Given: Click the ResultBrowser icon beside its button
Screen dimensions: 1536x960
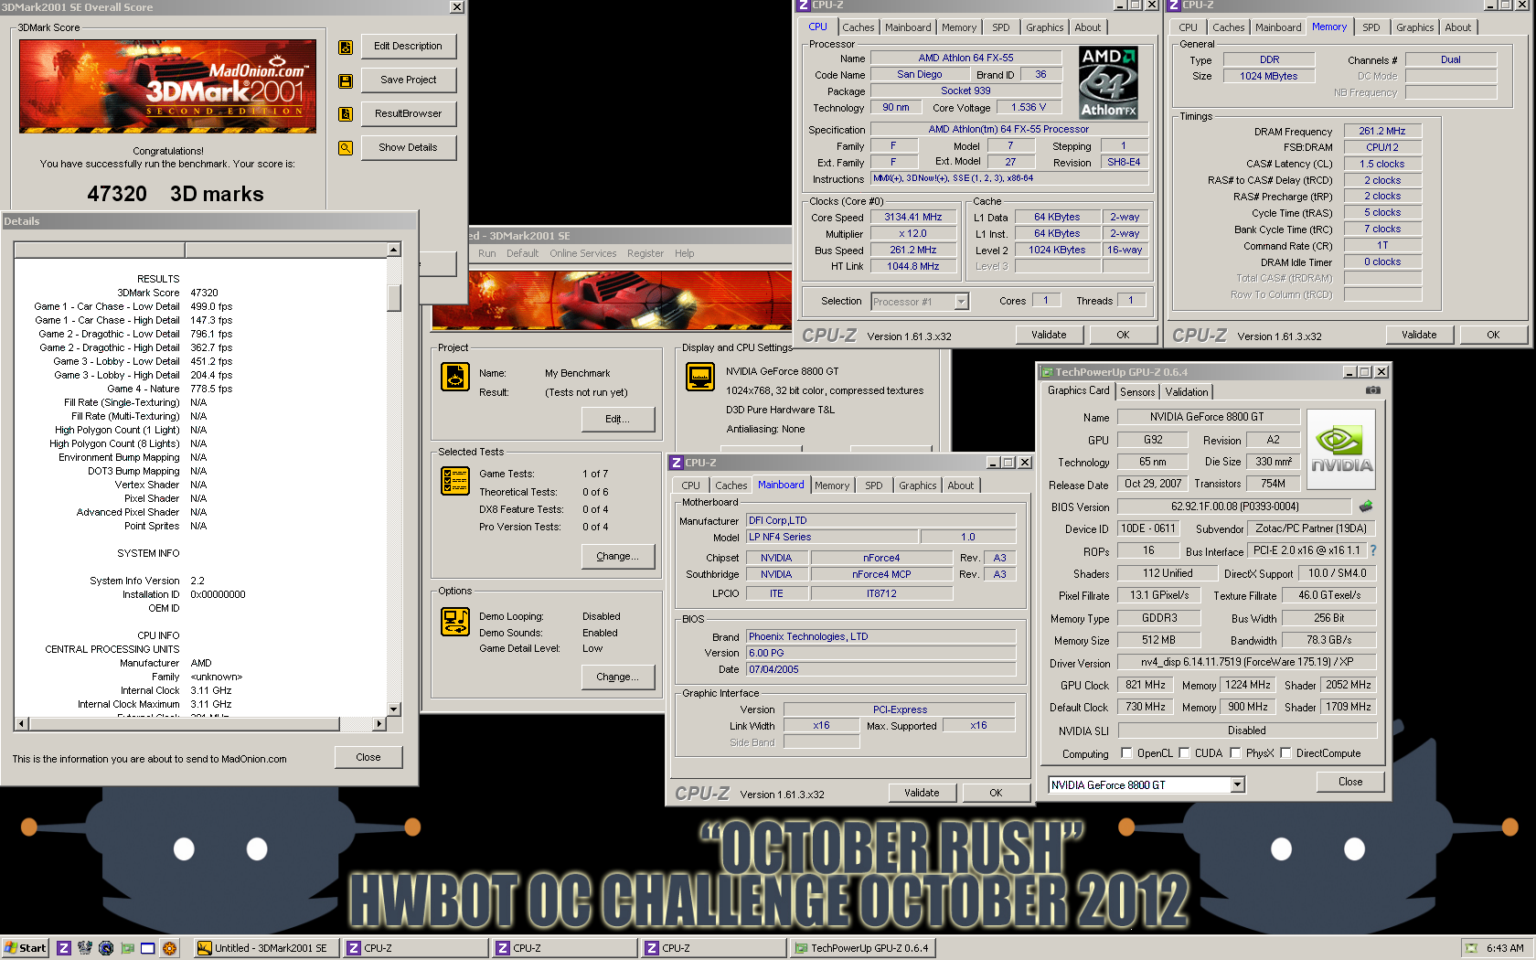Looking at the screenshot, I should point(346,114).
